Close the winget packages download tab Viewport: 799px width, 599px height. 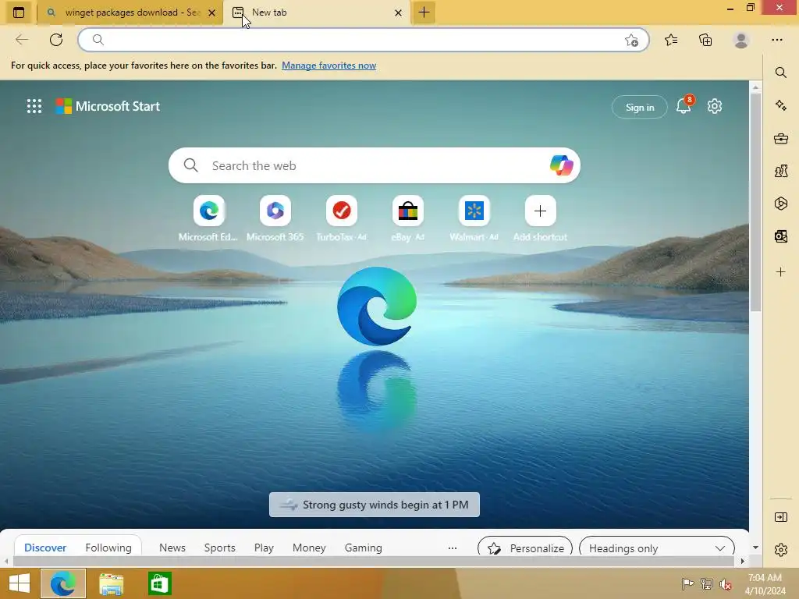point(212,12)
